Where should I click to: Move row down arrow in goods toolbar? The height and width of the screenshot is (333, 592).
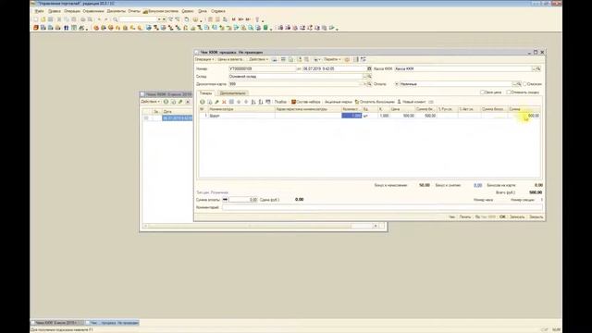(246, 102)
